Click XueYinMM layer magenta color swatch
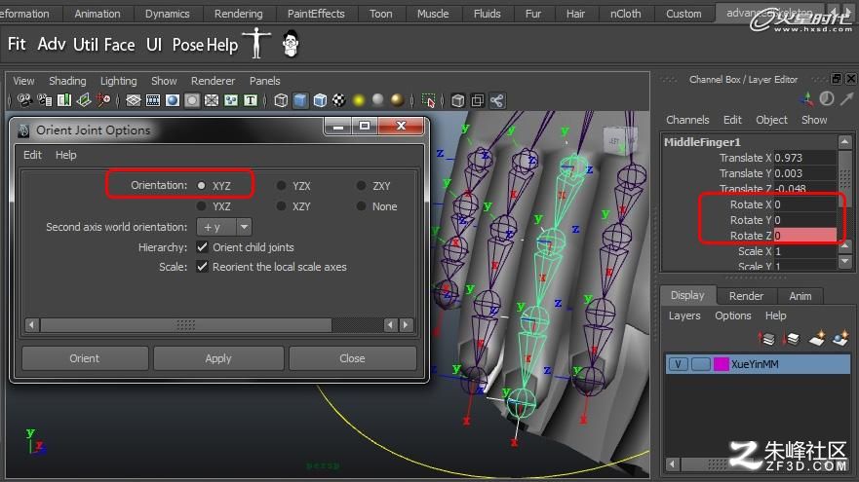The width and height of the screenshot is (859, 482). pos(721,364)
